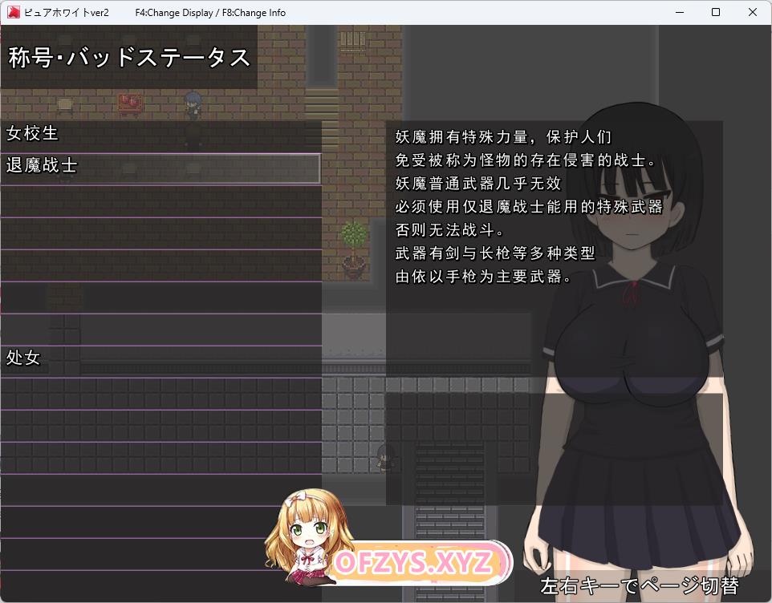
Task: Click the 称号·バッドステータス header
Action: pyautogui.click(x=129, y=58)
